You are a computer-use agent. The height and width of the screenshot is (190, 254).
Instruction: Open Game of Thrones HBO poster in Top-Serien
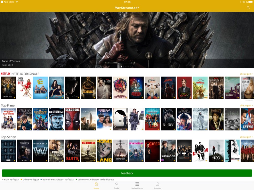tap(8, 151)
